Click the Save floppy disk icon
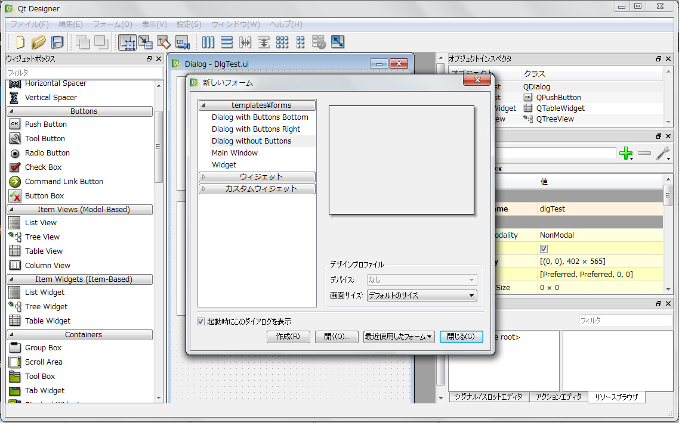 [57, 42]
